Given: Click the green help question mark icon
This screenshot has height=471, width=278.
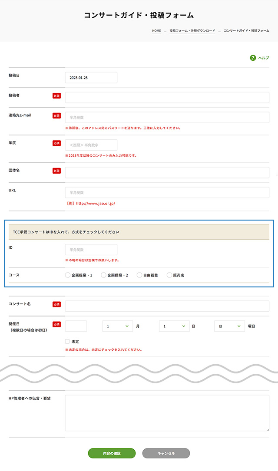Looking at the screenshot, I should [x=253, y=58].
